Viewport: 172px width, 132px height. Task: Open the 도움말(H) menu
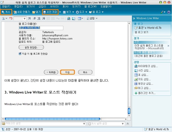[x=106, y=7]
